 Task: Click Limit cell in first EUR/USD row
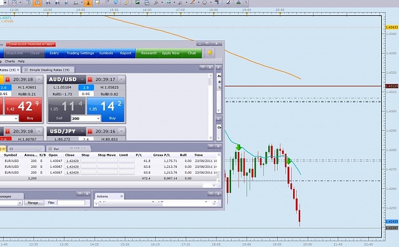point(126,161)
